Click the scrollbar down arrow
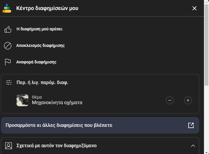The height and width of the screenshot is (154, 209). 206,153
